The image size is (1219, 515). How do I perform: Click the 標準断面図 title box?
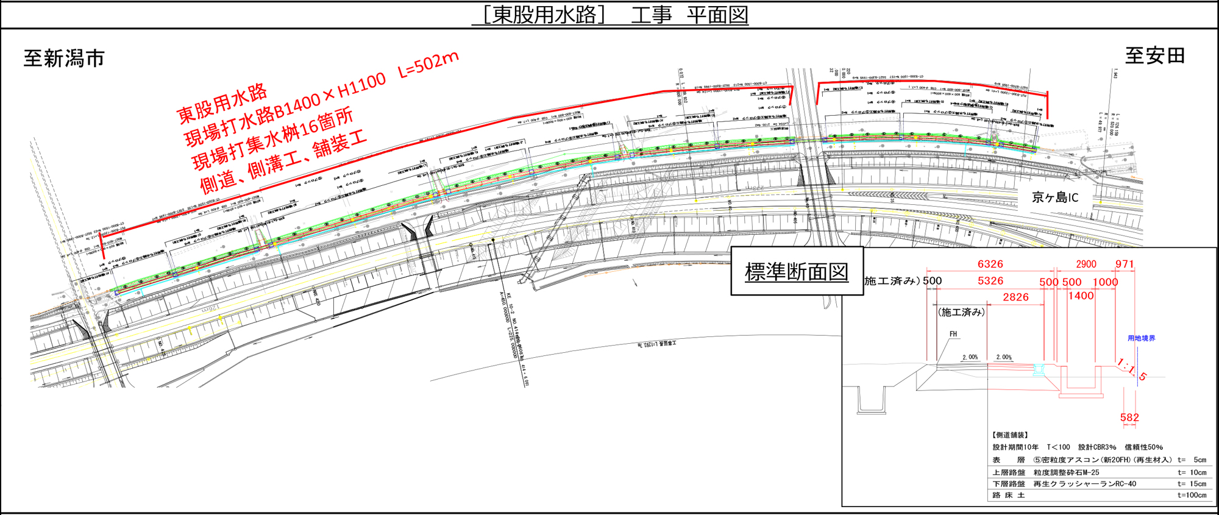pyautogui.click(x=797, y=272)
